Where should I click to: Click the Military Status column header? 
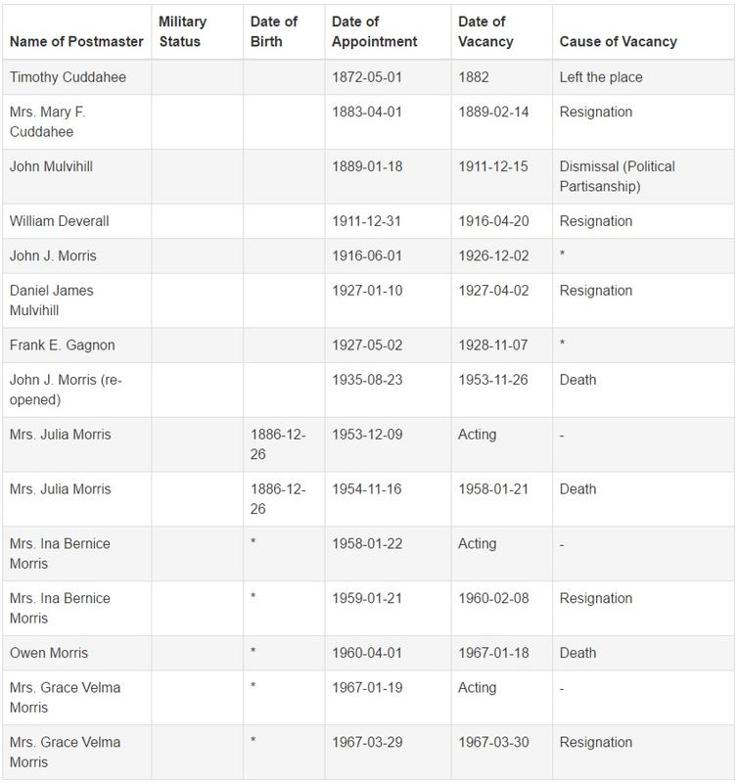pos(183,32)
